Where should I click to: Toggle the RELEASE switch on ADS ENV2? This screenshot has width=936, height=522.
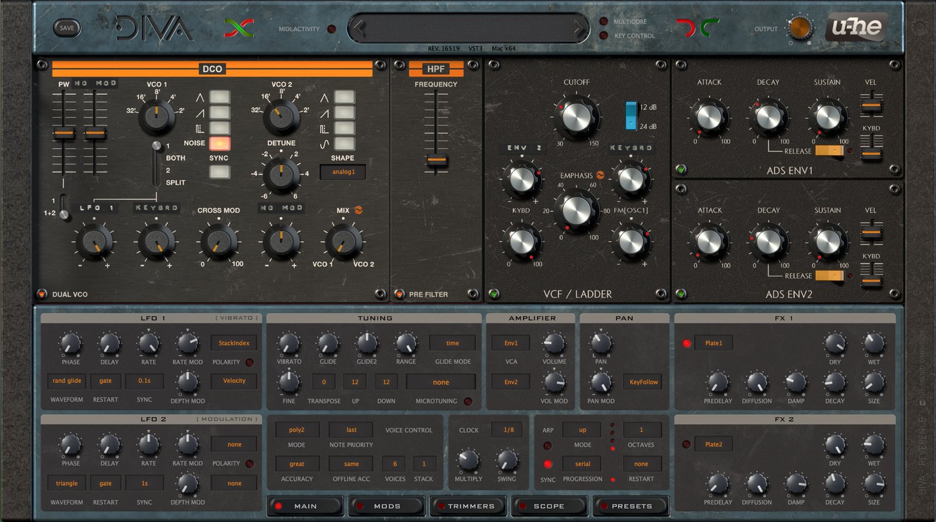[x=830, y=276]
